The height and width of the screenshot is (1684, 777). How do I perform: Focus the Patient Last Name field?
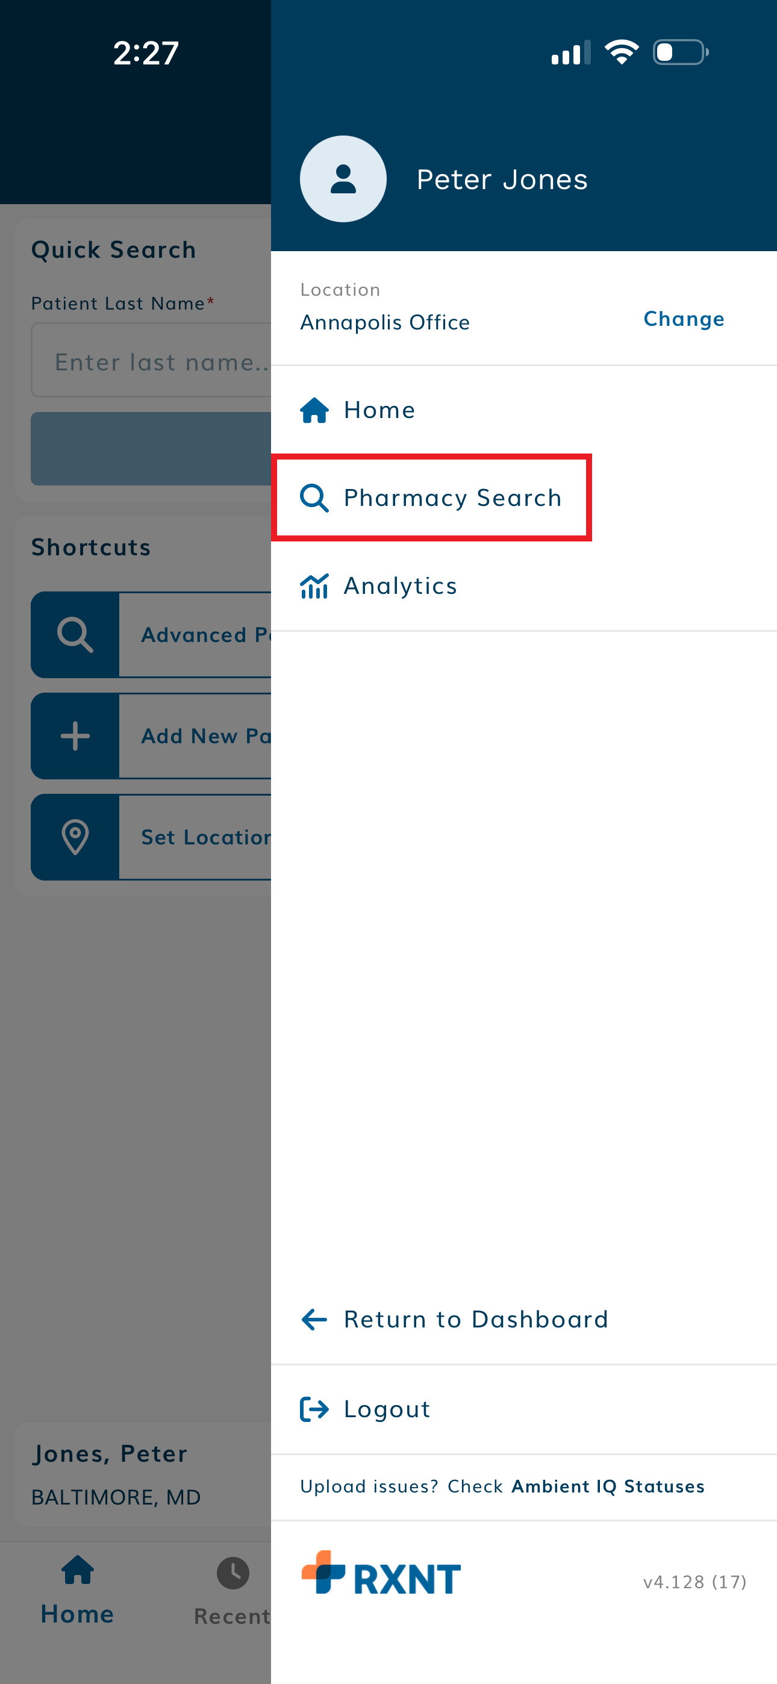(x=152, y=361)
